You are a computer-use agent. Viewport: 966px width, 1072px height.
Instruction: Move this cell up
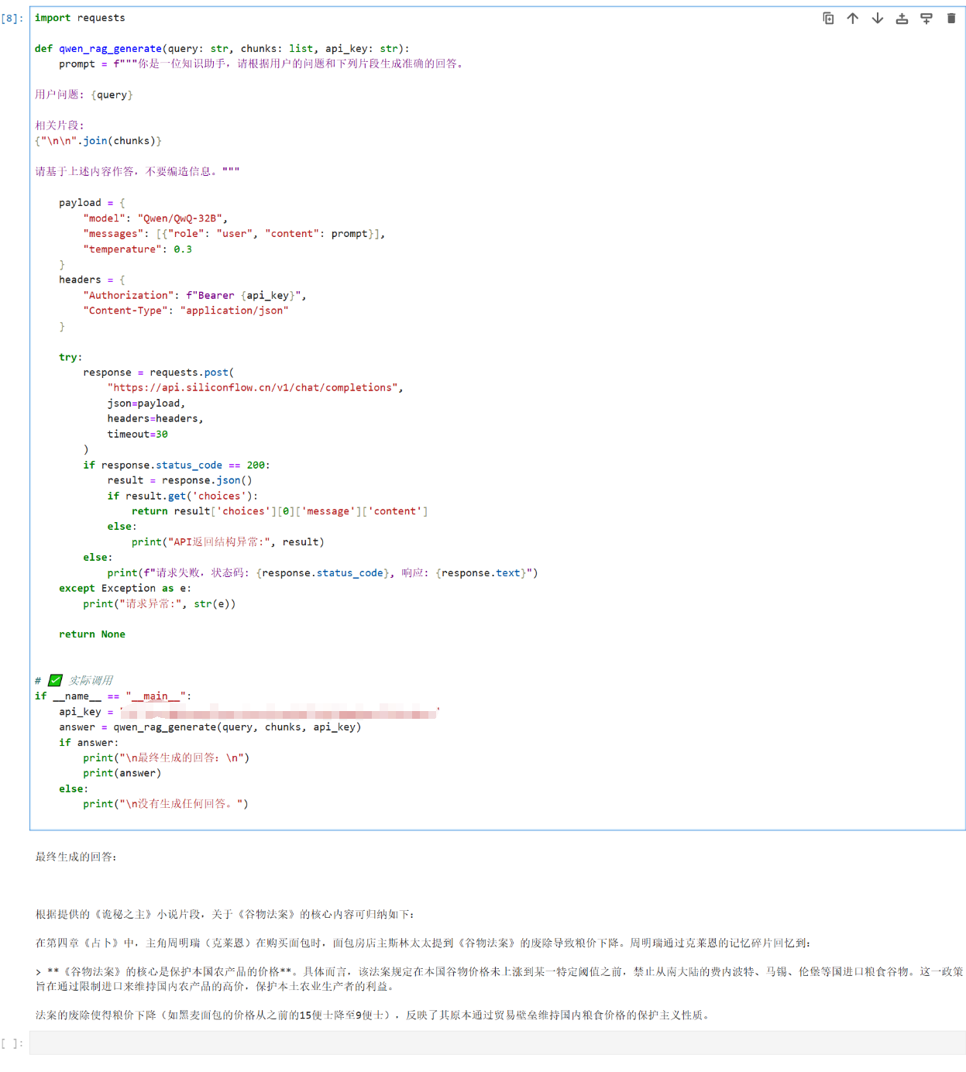pyautogui.click(x=853, y=19)
